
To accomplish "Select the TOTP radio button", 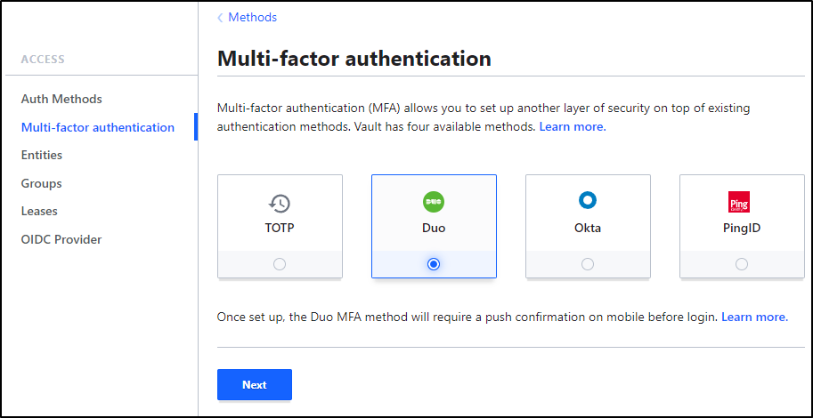I will click(280, 265).
